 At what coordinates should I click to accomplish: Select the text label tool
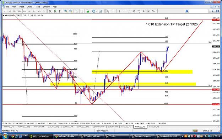pos(148,11)
